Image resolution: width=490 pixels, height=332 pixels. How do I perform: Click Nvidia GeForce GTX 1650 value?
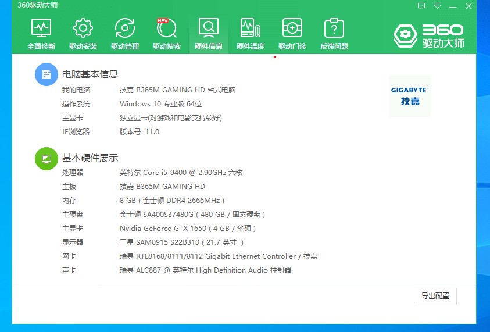pos(188,228)
